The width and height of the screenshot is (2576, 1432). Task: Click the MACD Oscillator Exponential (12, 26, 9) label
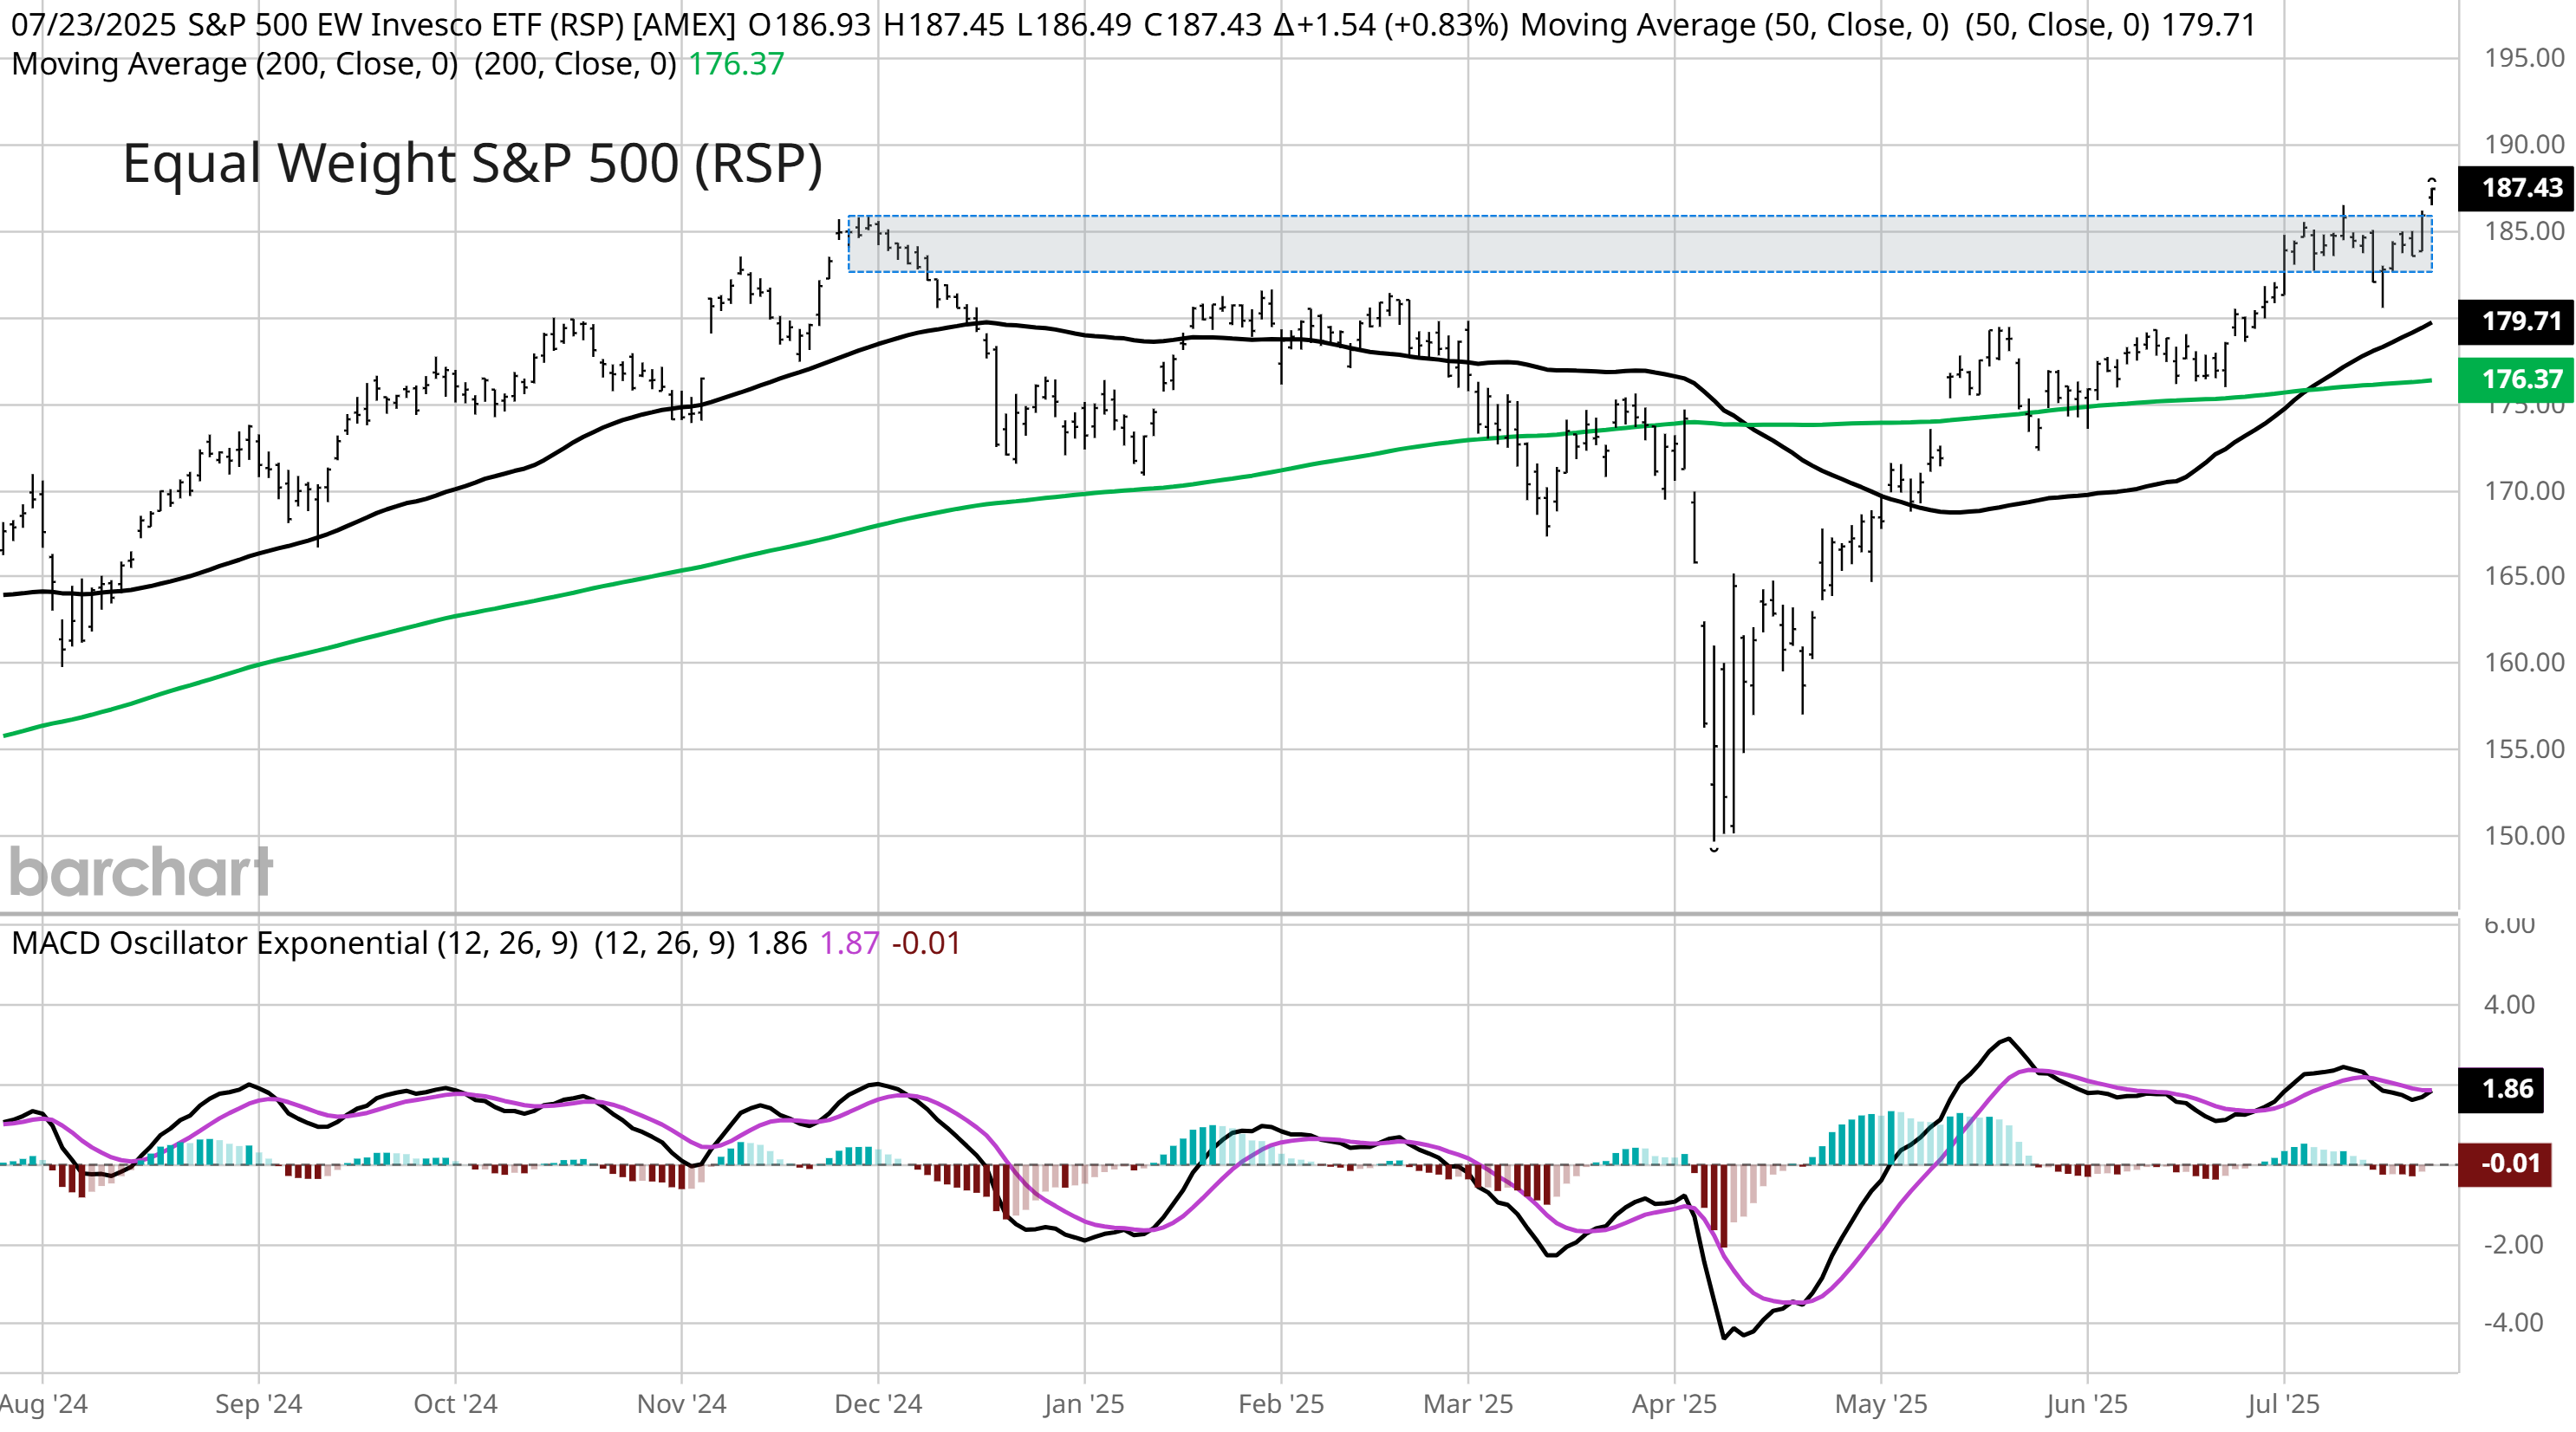click(295, 943)
